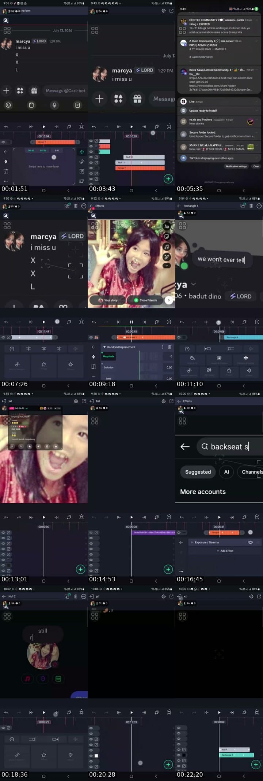The image size is (263, 781).
Task: Tap Discord apps icon in 00:01:51 frame
Action: pyautogui.click(x=20, y=90)
